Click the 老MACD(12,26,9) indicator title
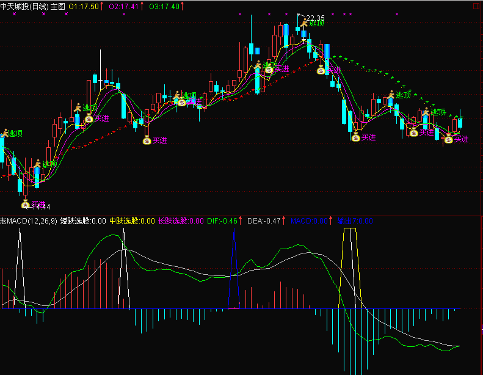This screenshot has height=375, width=483. pos(28,220)
